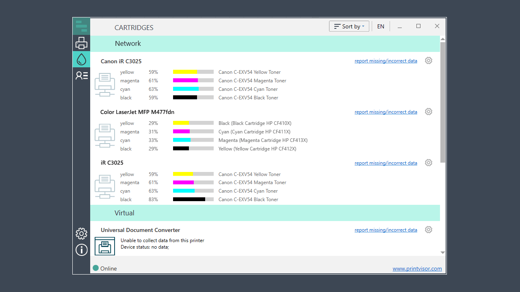Image resolution: width=520 pixels, height=292 pixels.
Task: Expand the Sort by dropdown
Action: 349,26
